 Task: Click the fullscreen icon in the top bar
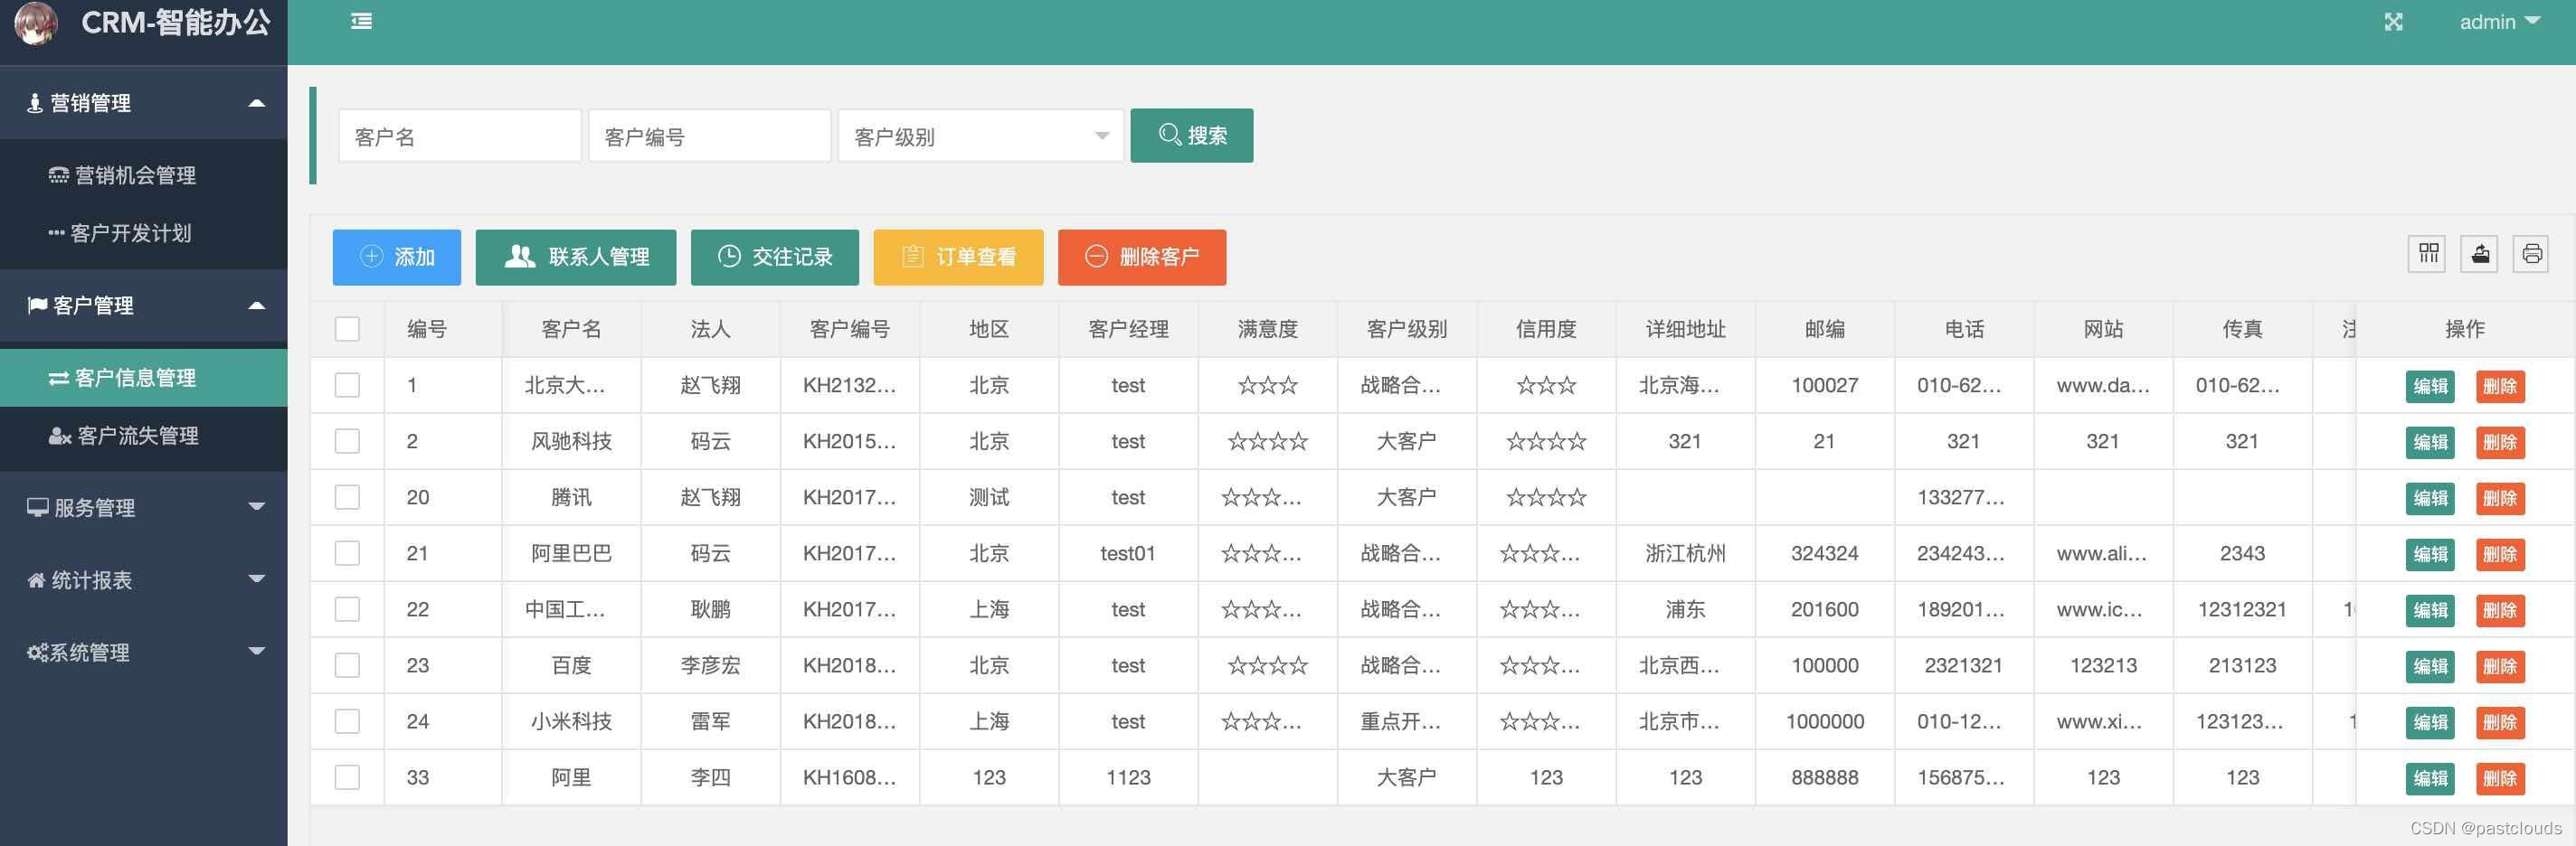coord(2393,21)
